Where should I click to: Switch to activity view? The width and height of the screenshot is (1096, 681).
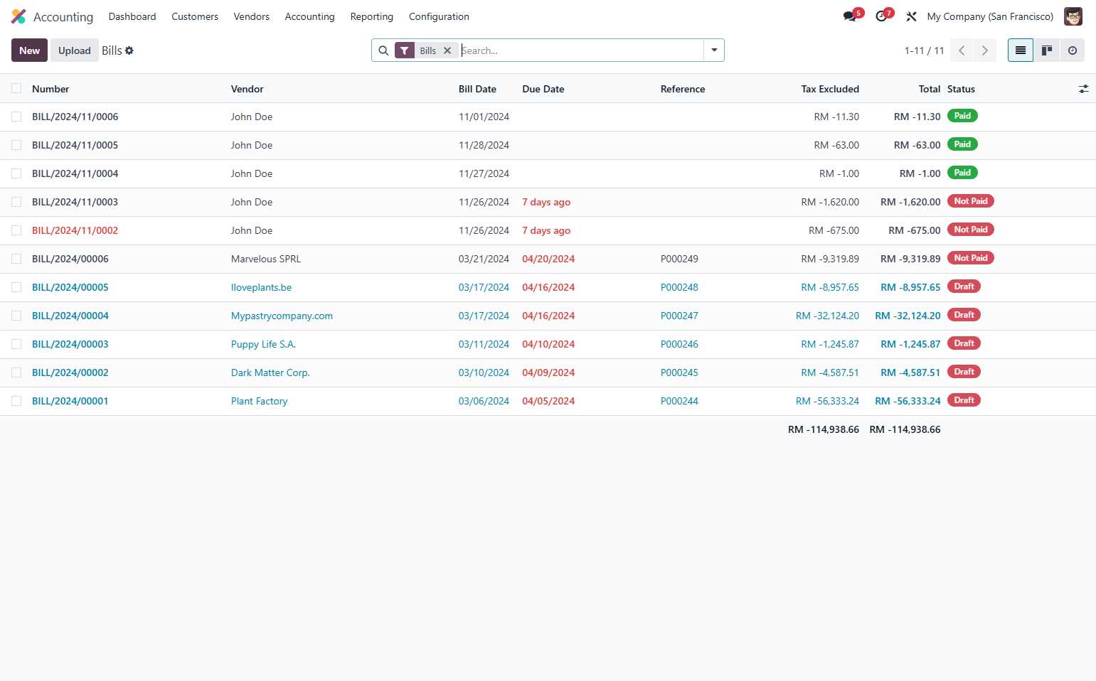1073,50
